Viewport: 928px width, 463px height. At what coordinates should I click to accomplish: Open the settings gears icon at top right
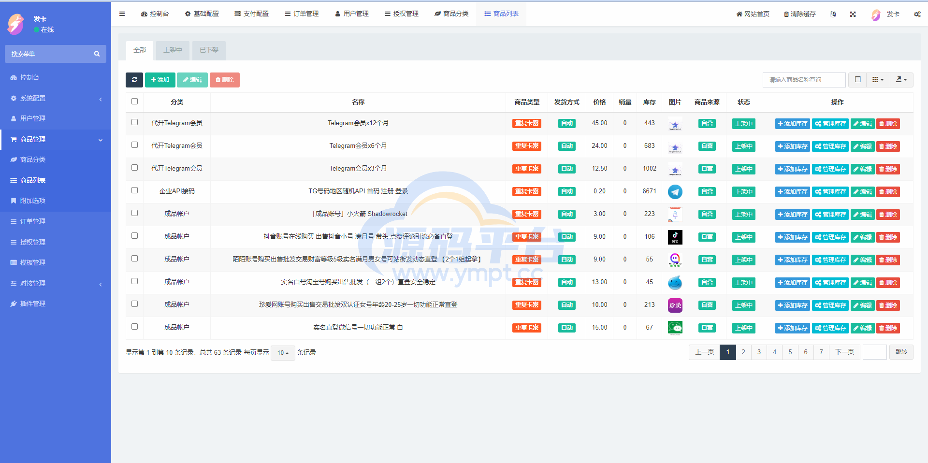click(x=917, y=14)
